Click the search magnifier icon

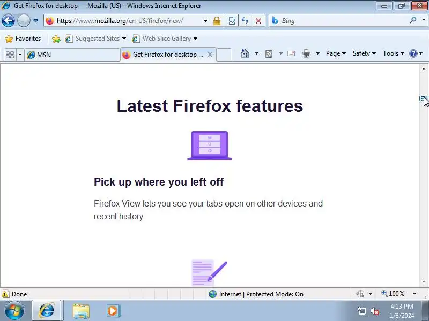[413, 20]
